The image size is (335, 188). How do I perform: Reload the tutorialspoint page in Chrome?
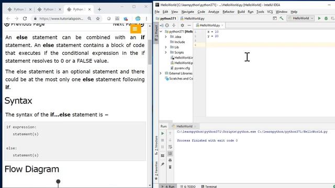pyautogui.click(x=25, y=19)
